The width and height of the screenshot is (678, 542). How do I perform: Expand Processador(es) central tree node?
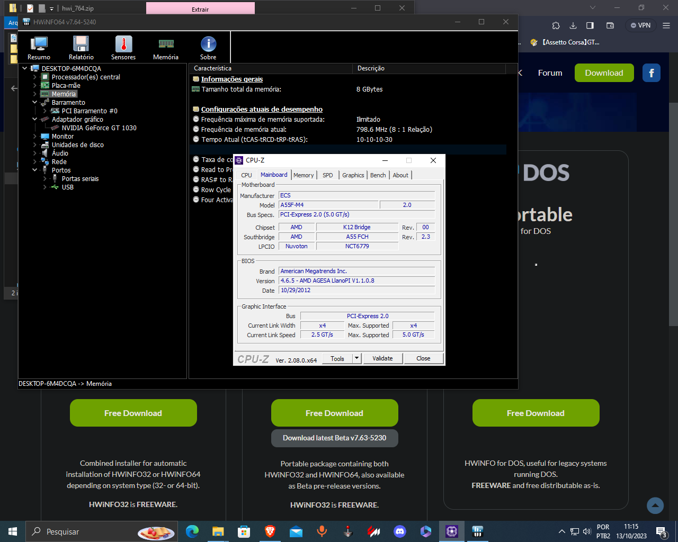point(35,77)
